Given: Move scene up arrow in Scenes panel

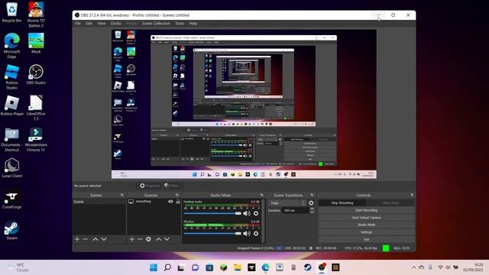Looking at the screenshot, I should click(96, 239).
